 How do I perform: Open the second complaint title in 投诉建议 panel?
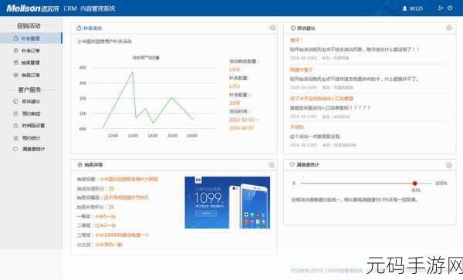click(x=301, y=70)
